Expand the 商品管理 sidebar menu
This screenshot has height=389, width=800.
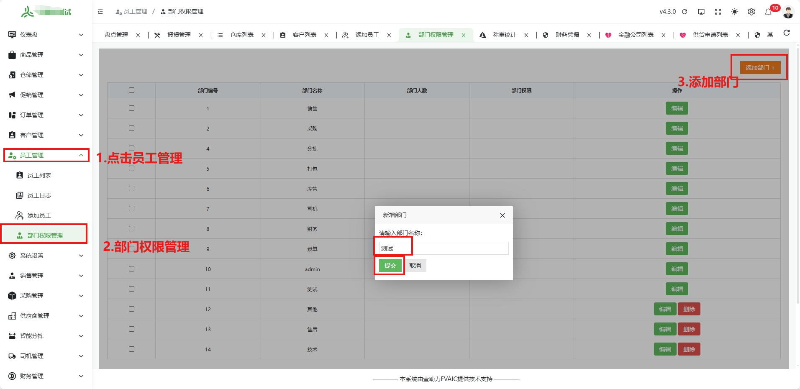[46, 55]
